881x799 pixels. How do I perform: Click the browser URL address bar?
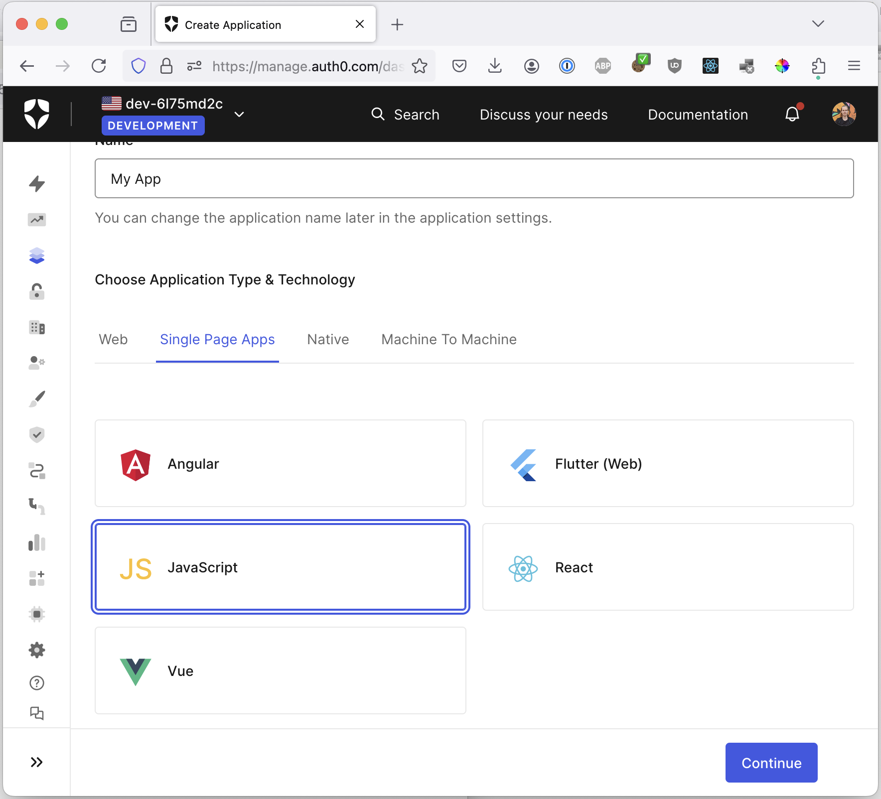(x=307, y=66)
